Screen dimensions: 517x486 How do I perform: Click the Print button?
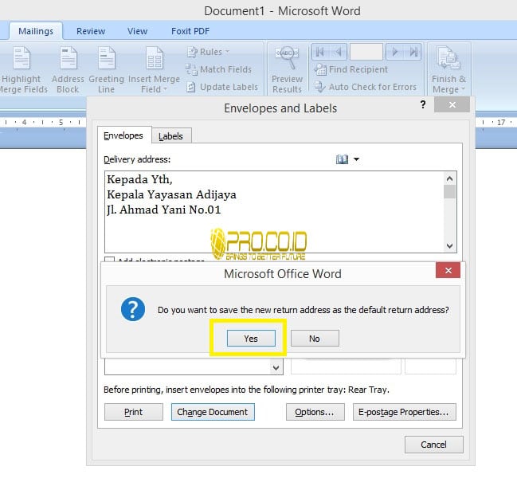pos(134,412)
